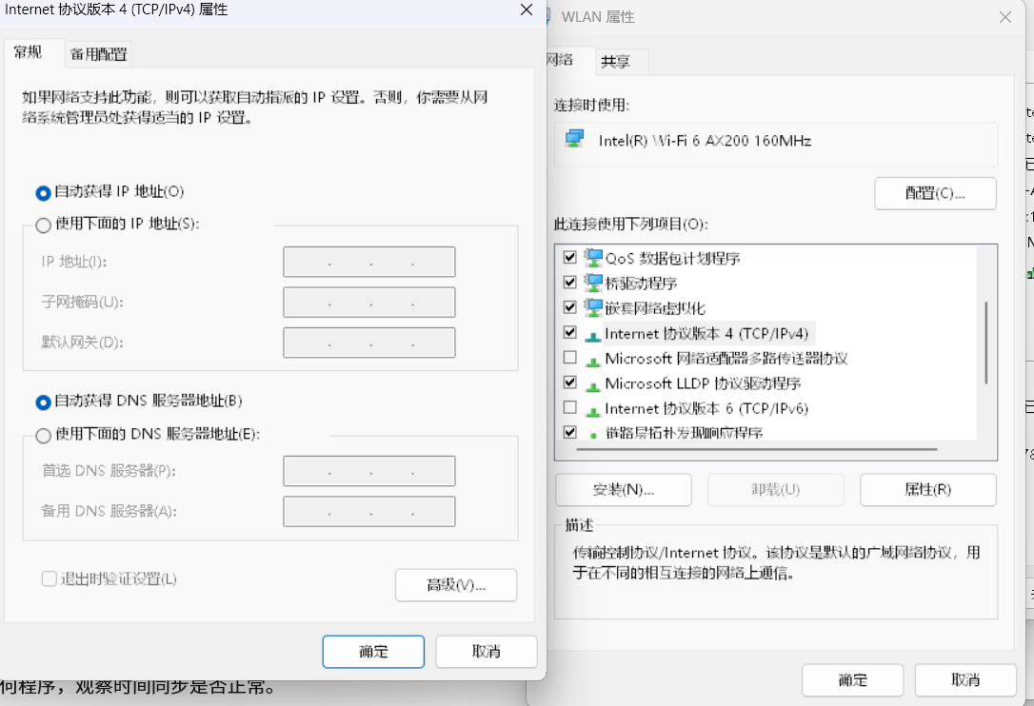Select 自动获得 IP 地址 radio button
1034x706 pixels.
(43, 193)
